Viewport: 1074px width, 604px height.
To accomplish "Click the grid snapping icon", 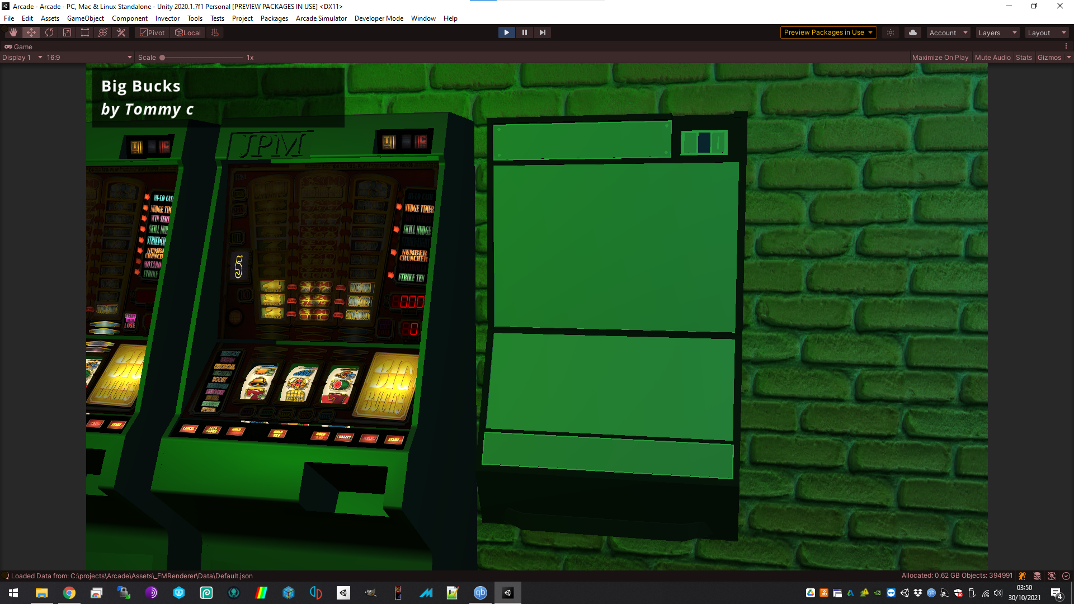I will pyautogui.click(x=215, y=32).
